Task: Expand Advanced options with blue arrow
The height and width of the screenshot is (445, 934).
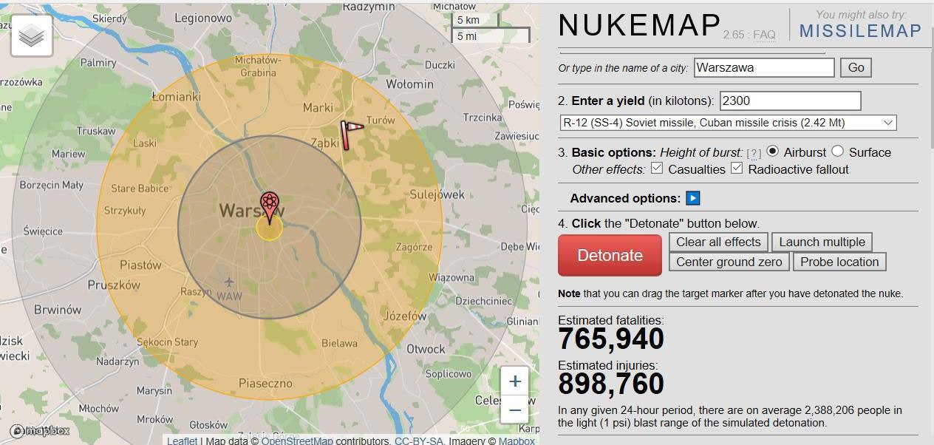Action: 693,198
